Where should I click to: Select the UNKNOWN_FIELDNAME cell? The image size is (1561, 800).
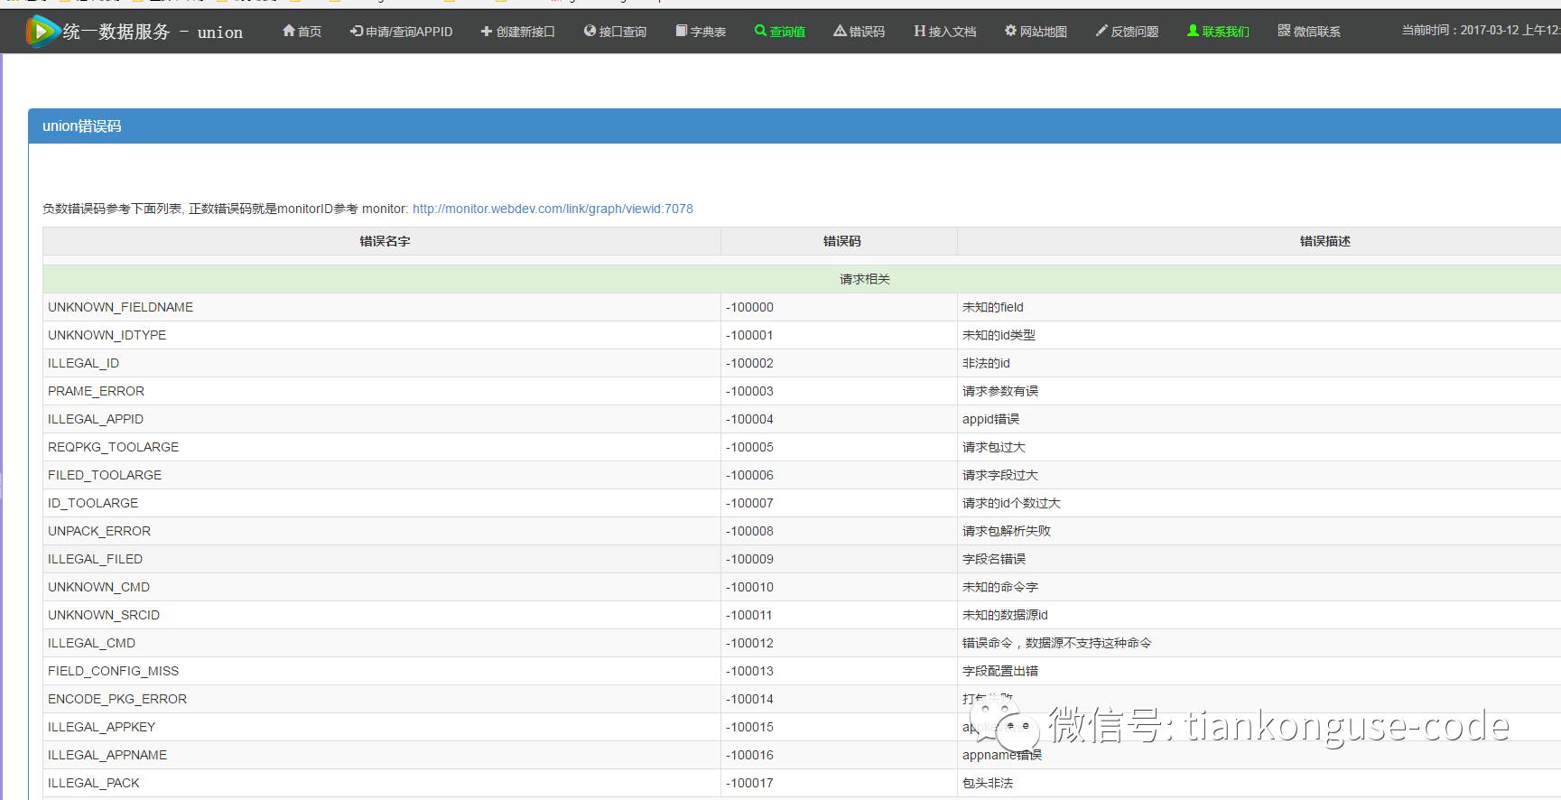tap(382, 307)
